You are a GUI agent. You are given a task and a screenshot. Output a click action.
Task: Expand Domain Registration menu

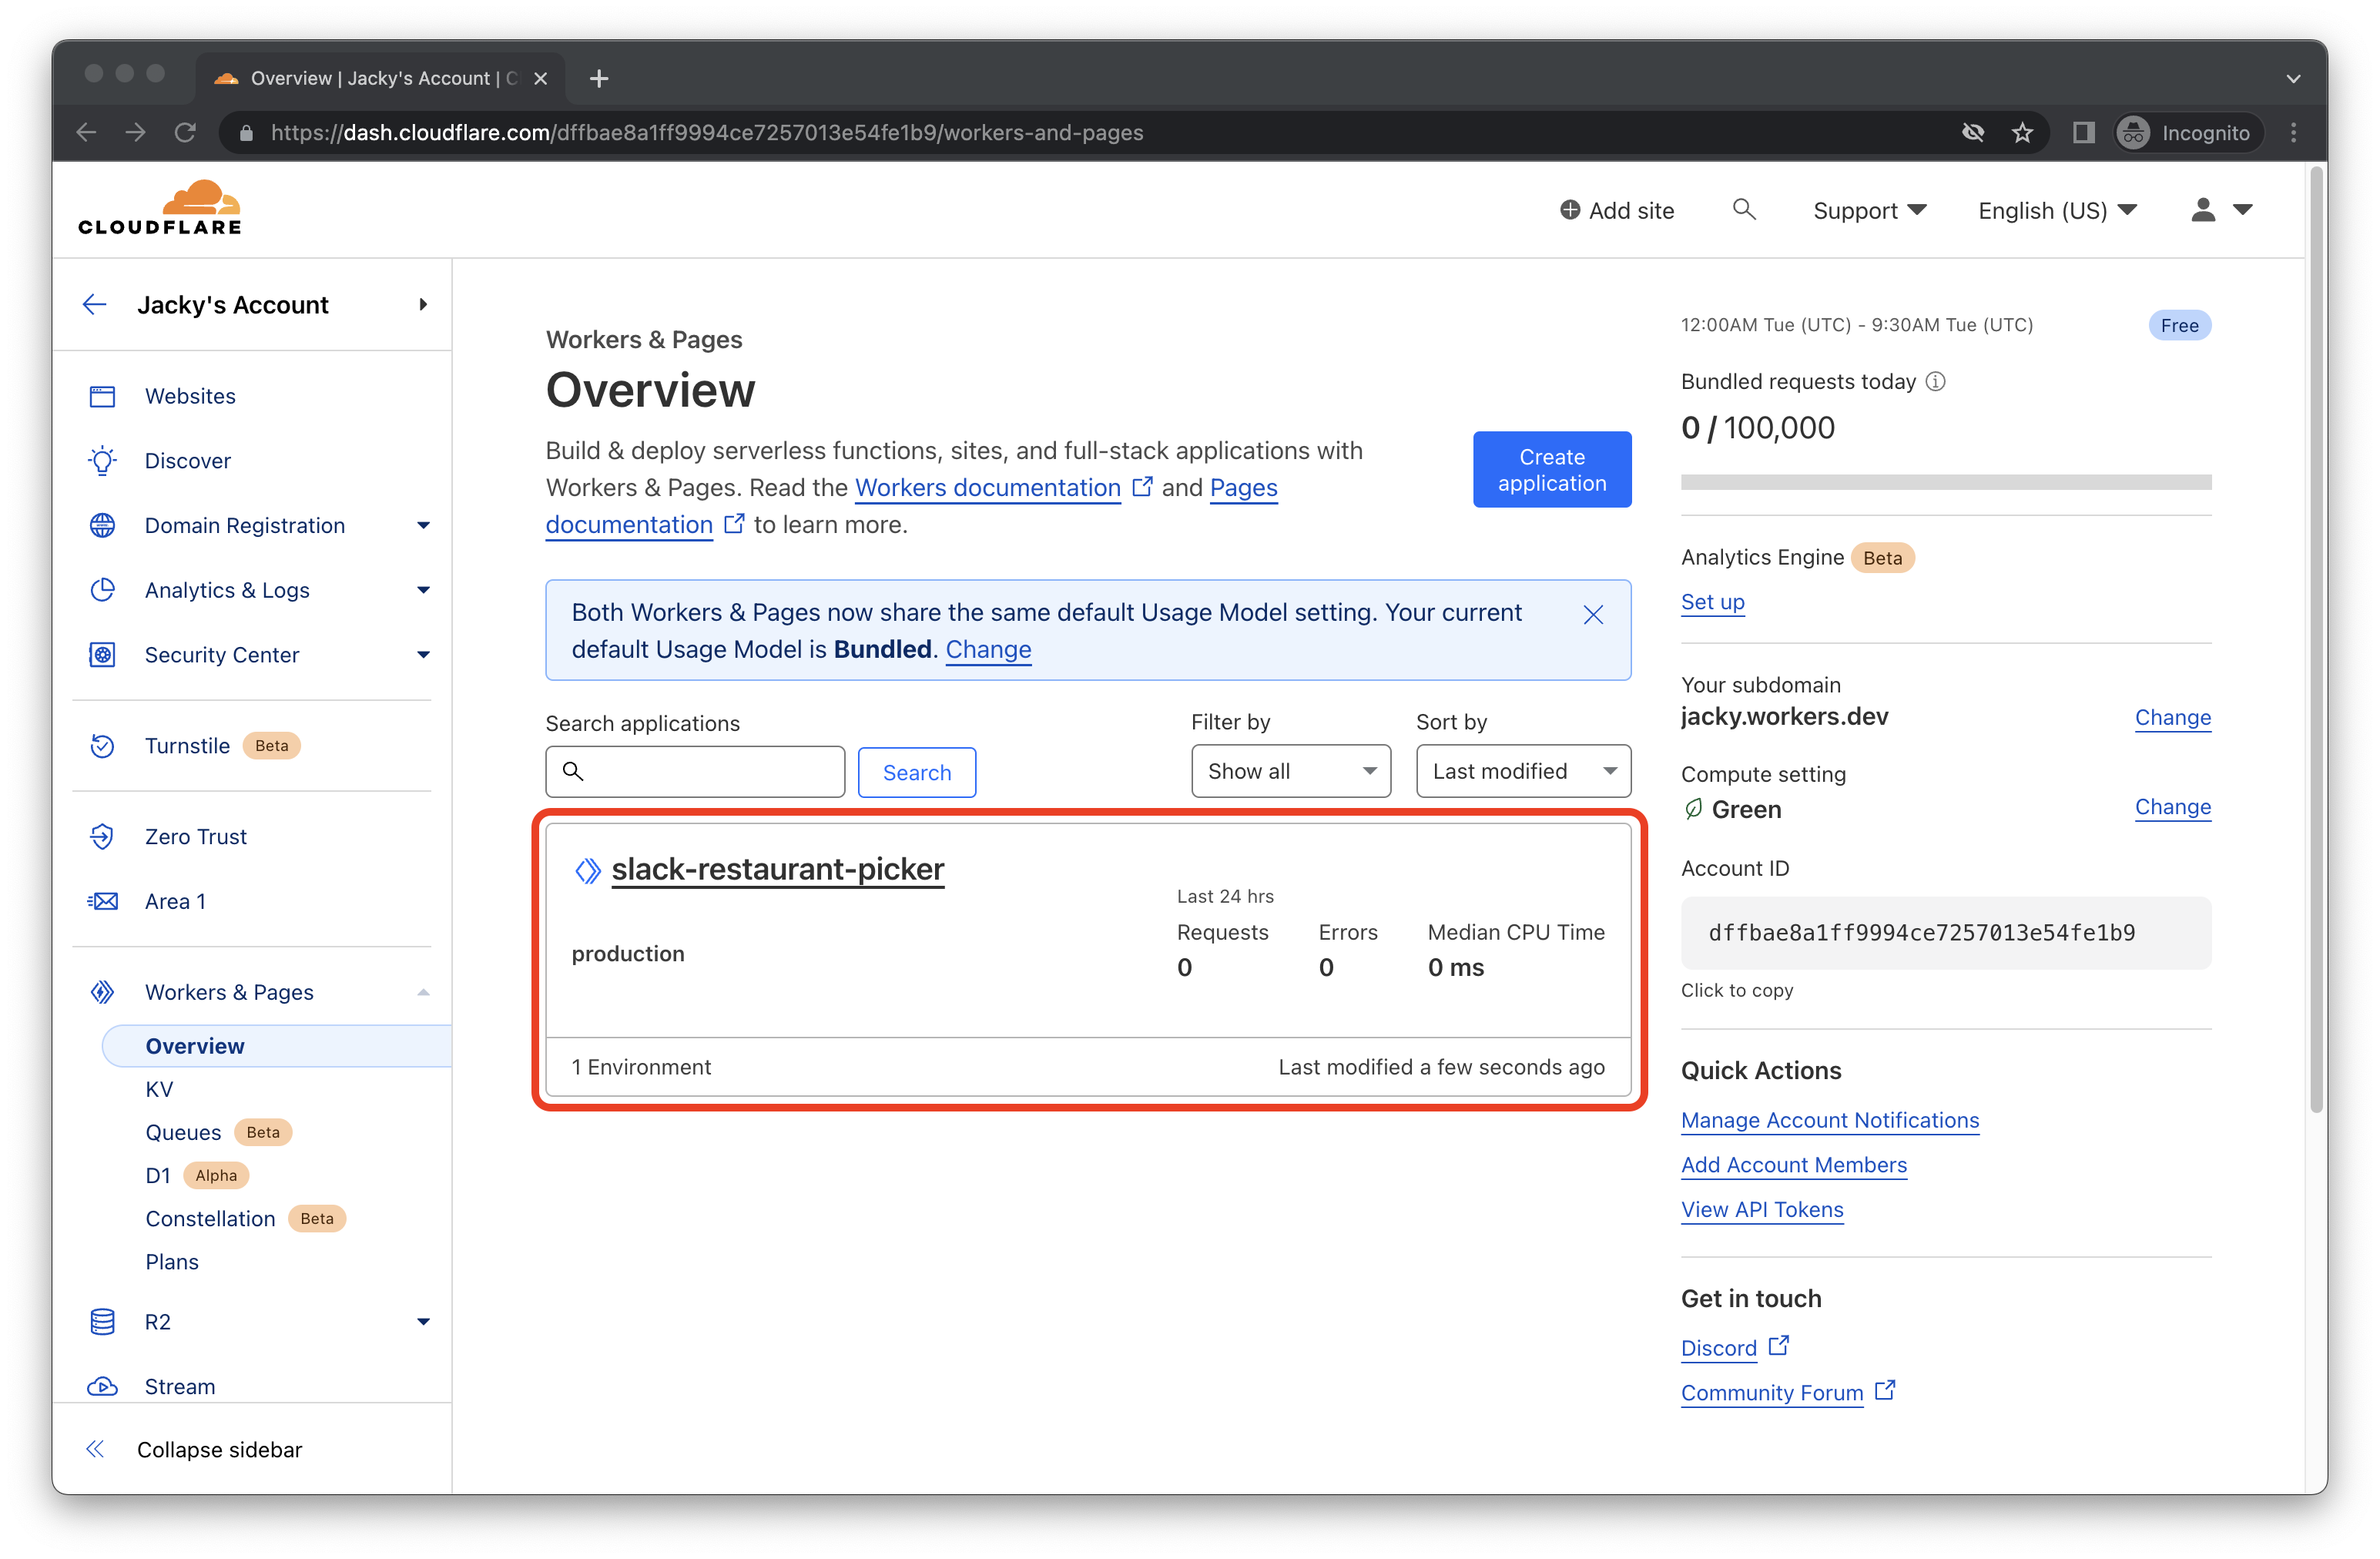click(x=423, y=526)
